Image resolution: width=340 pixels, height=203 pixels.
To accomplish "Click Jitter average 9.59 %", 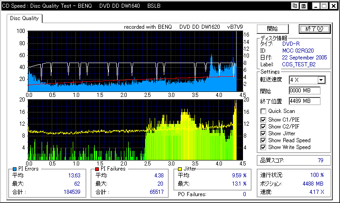I will (239, 176).
